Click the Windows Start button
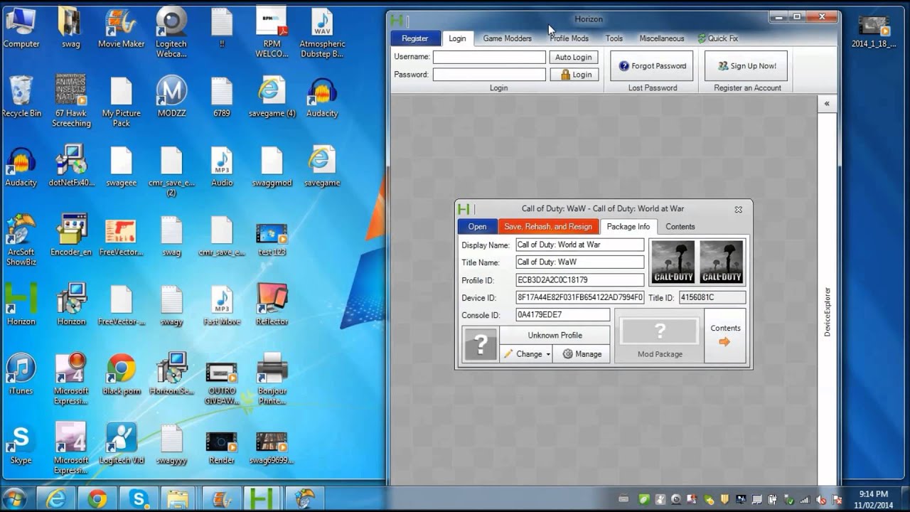Screen dimensions: 910x512 pos(15,498)
